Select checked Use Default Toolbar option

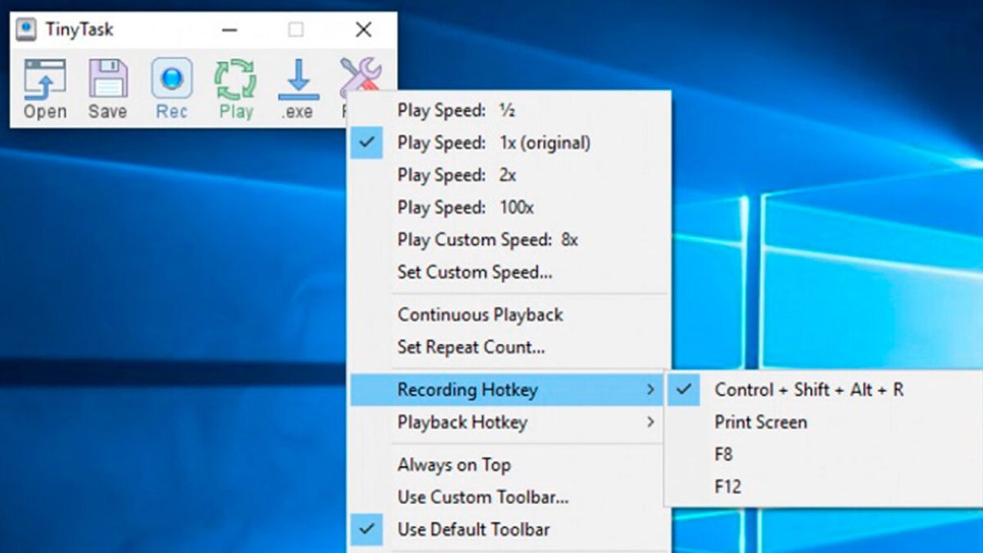coord(510,530)
